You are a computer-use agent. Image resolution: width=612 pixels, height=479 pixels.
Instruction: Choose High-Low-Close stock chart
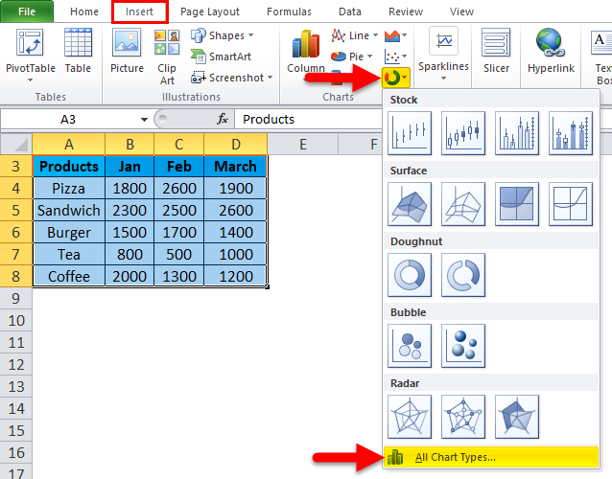(410, 133)
